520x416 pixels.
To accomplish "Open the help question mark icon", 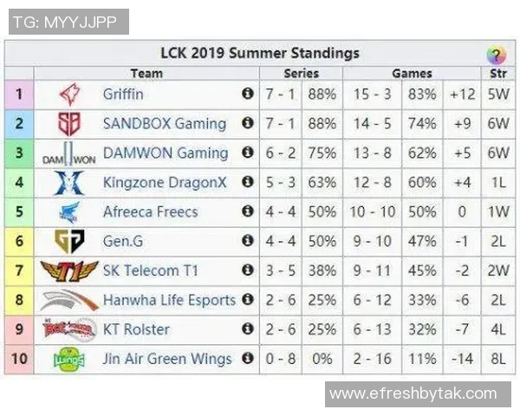I will (x=496, y=55).
